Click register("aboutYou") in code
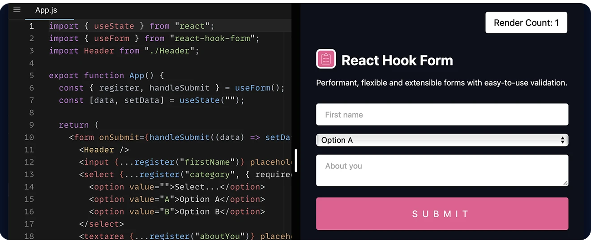The height and width of the screenshot is (241, 591). pyautogui.click(x=199, y=237)
